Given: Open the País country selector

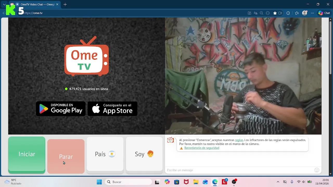Looking at the screenshot, I should click(105, 154).
